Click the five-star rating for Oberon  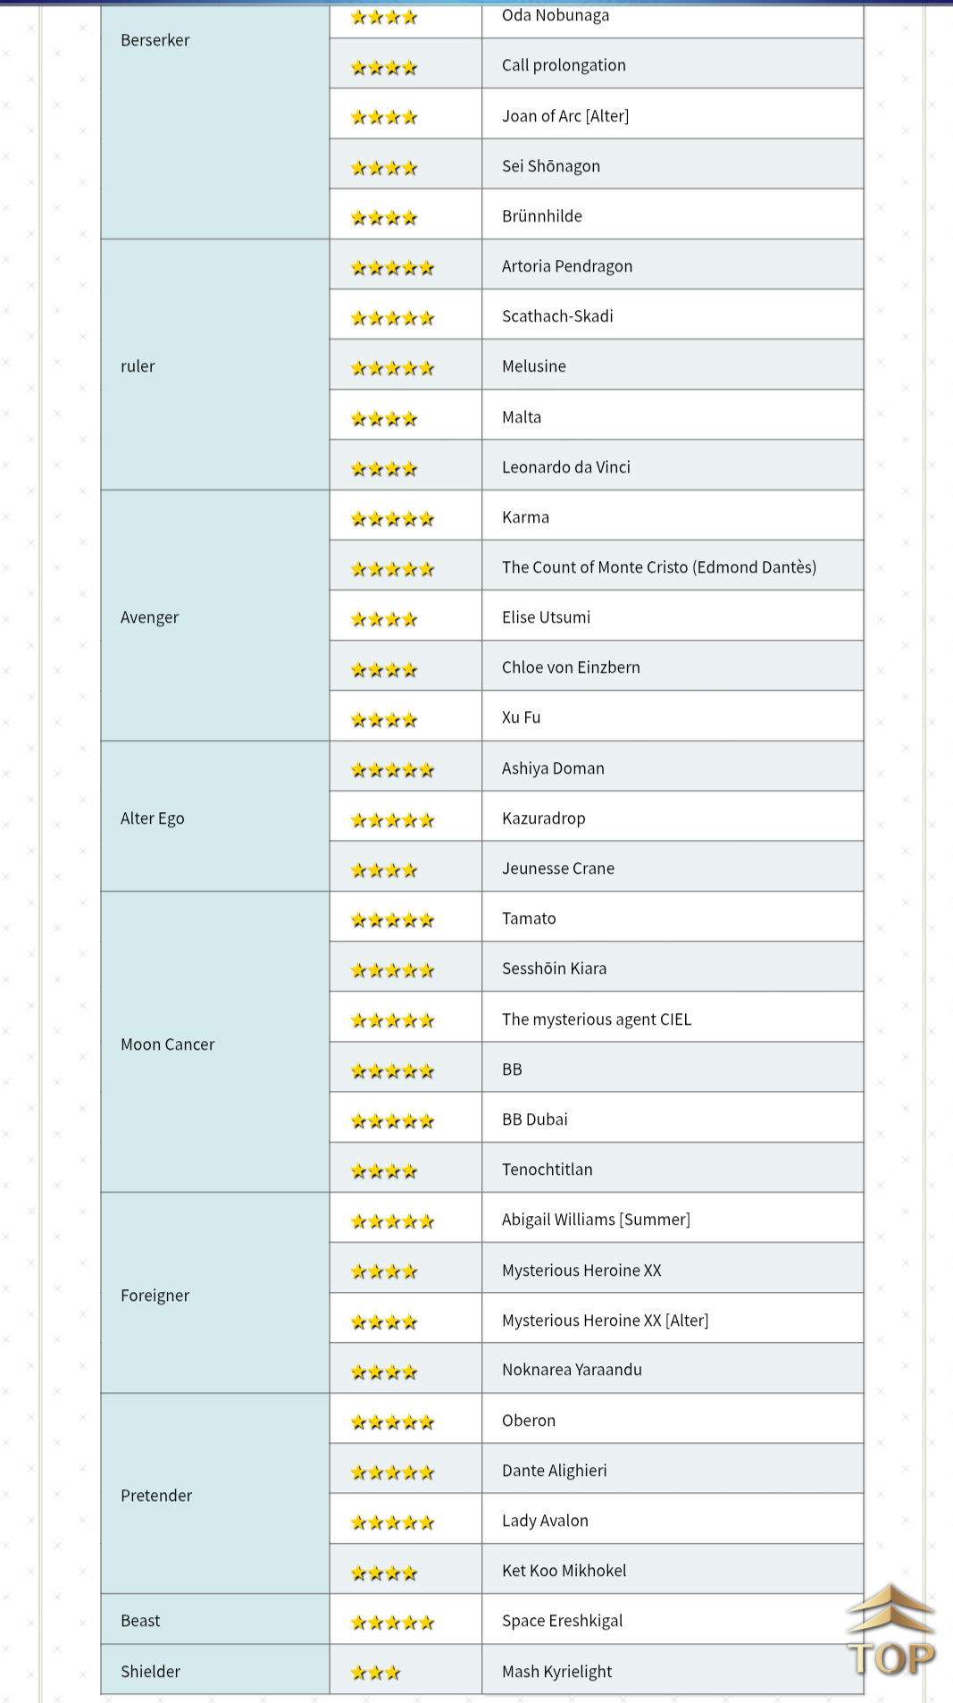coord(392,1422)
